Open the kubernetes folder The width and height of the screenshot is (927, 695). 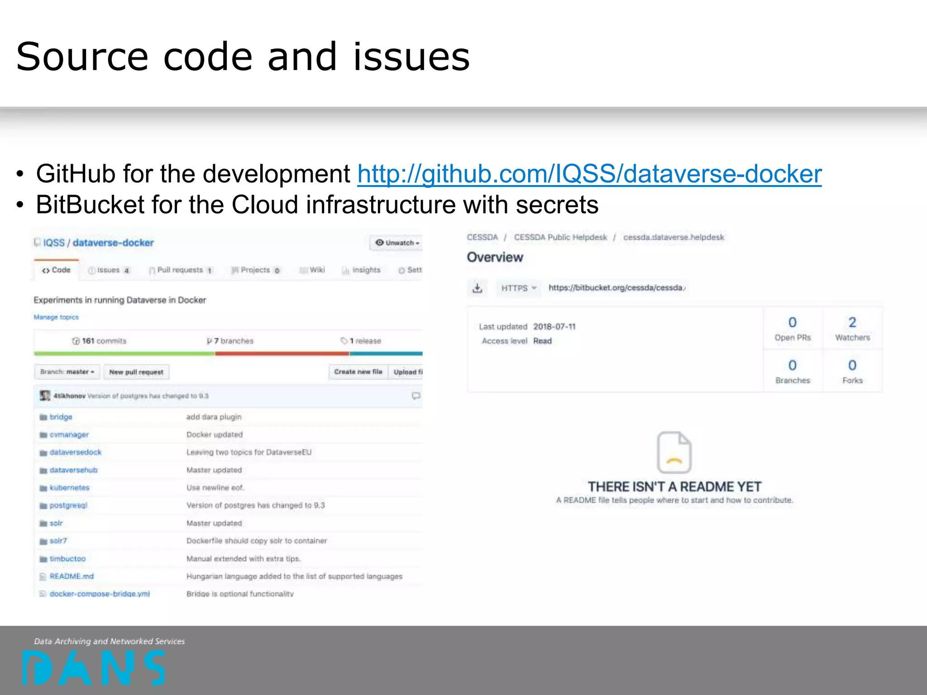click(69, 488)
